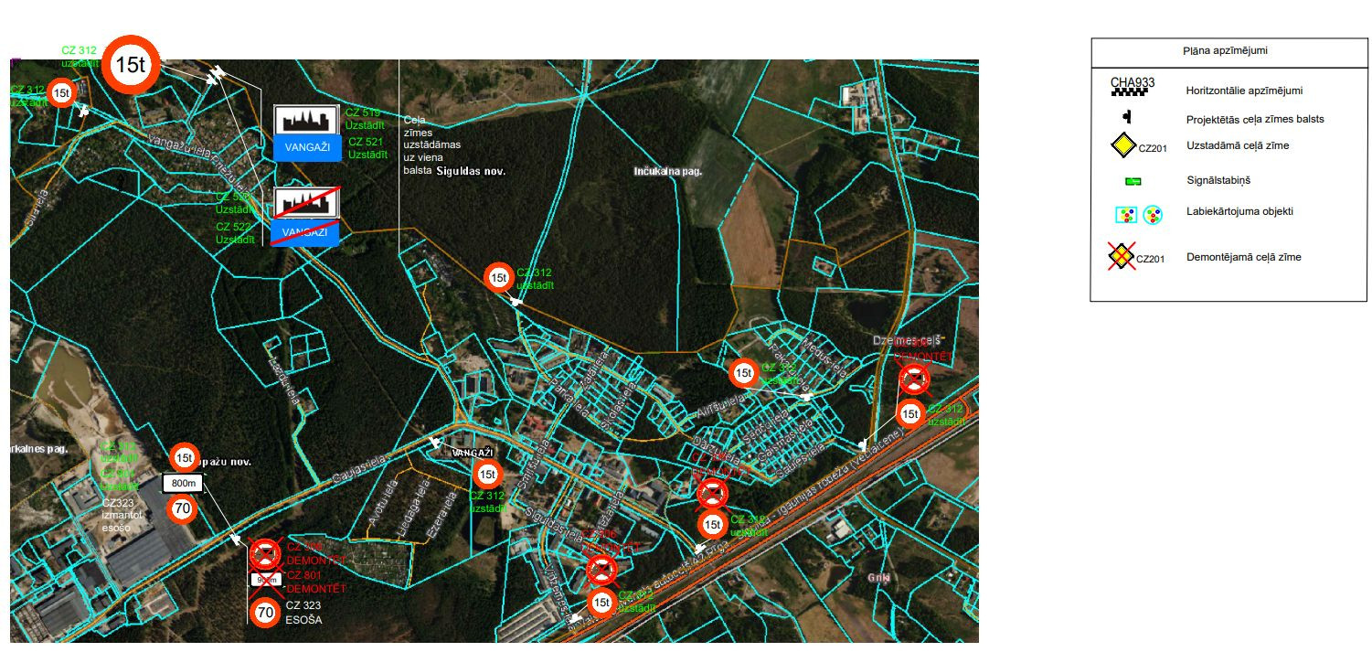Viewport: 1372px width, 652px height.
Task: Select the Siguldas nov. map label
Action: click(x=471, y=171)
